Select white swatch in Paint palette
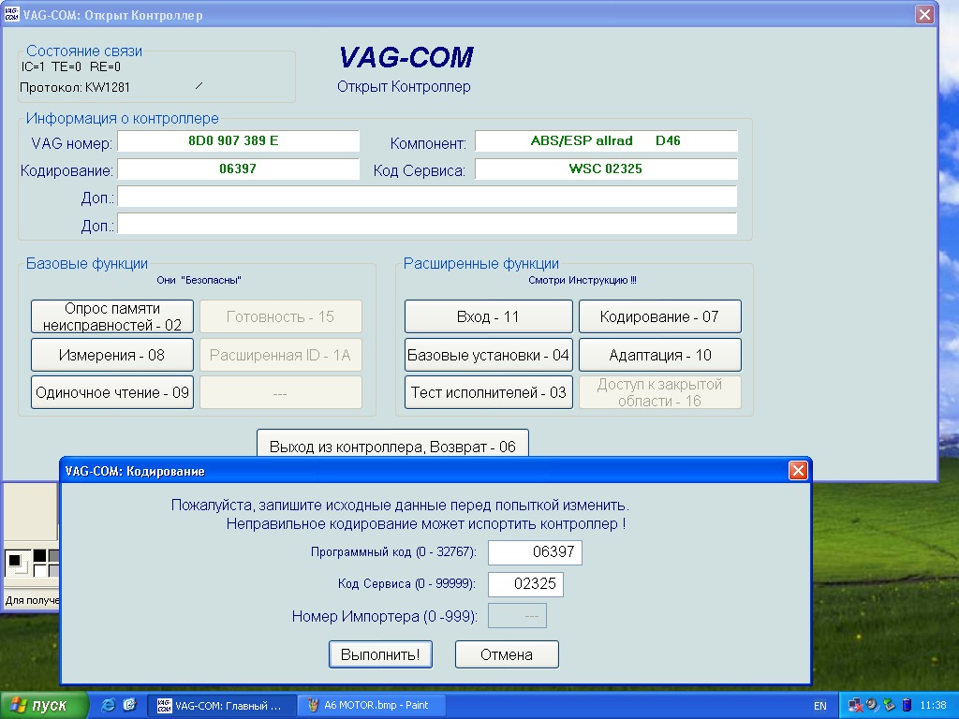Image resolution: width=959 pixels, height=719 pixels. pyautogui.click(x=40, y=569)
